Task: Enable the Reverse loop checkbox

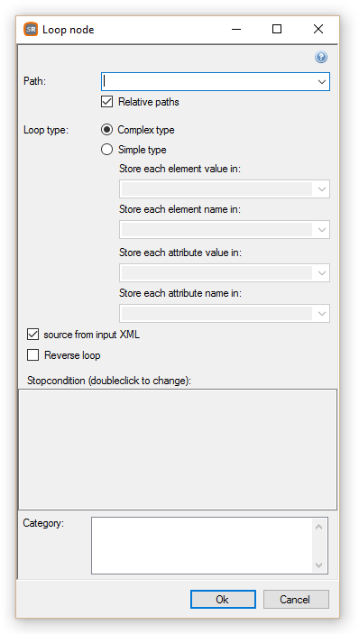Action: pos(32,355)
